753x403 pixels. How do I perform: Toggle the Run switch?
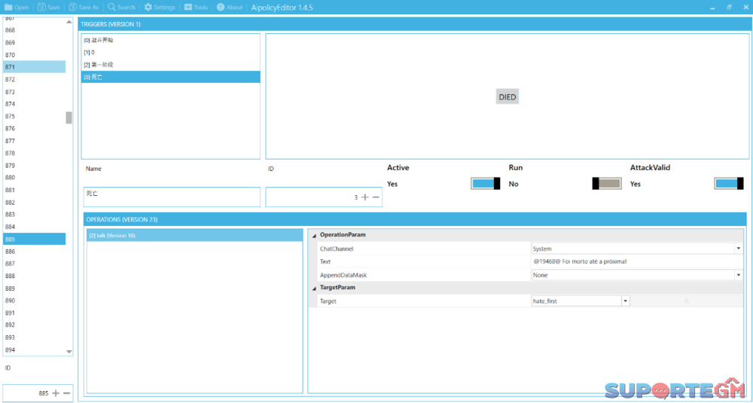(607, 184)
